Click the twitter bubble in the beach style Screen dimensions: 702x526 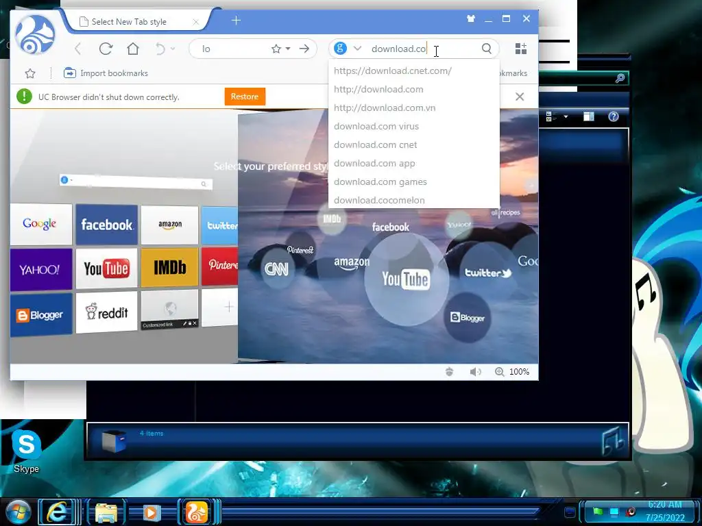click(487, 272)
